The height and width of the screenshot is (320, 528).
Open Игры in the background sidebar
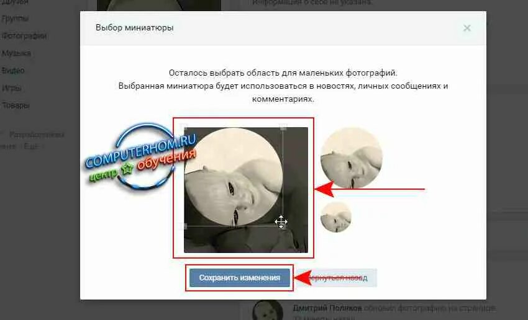click(12, 89)
